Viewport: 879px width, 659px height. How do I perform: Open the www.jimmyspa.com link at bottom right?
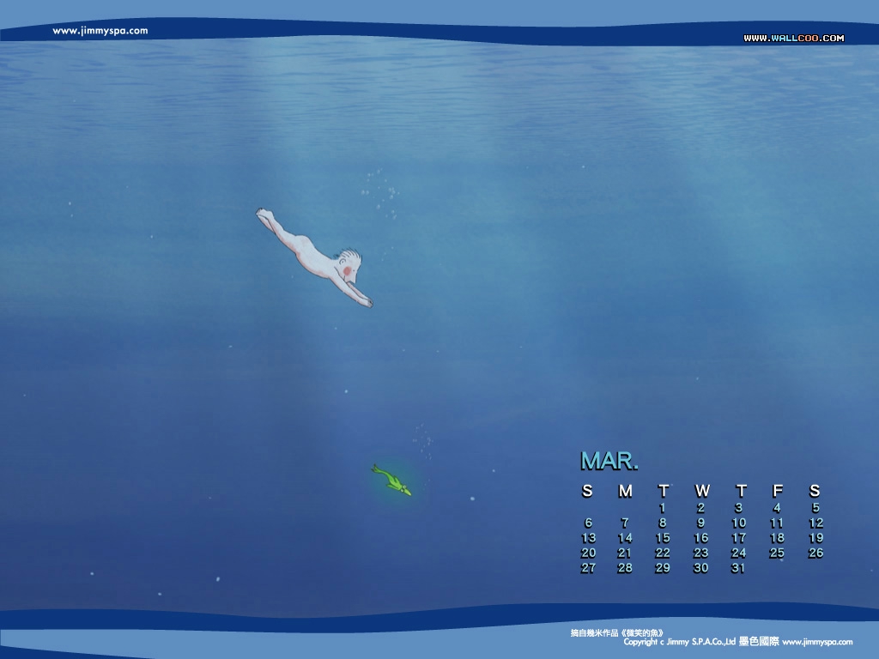(816, 642)
